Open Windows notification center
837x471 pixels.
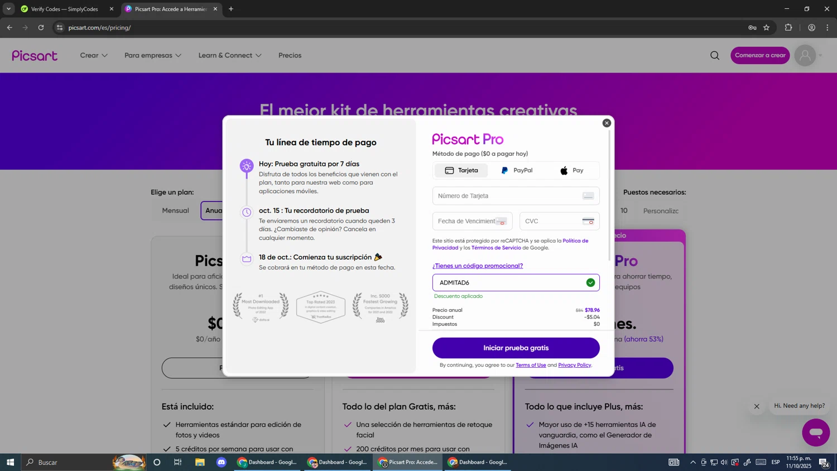tap(824, 462)
